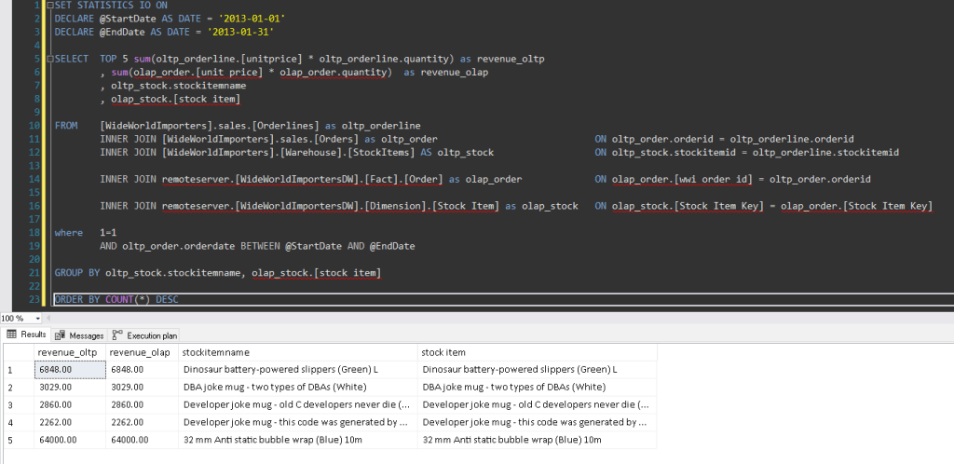Screen dimensions: 954x464
Task: Click BETWEEN keyword in line 19
Action: point(260,246)
